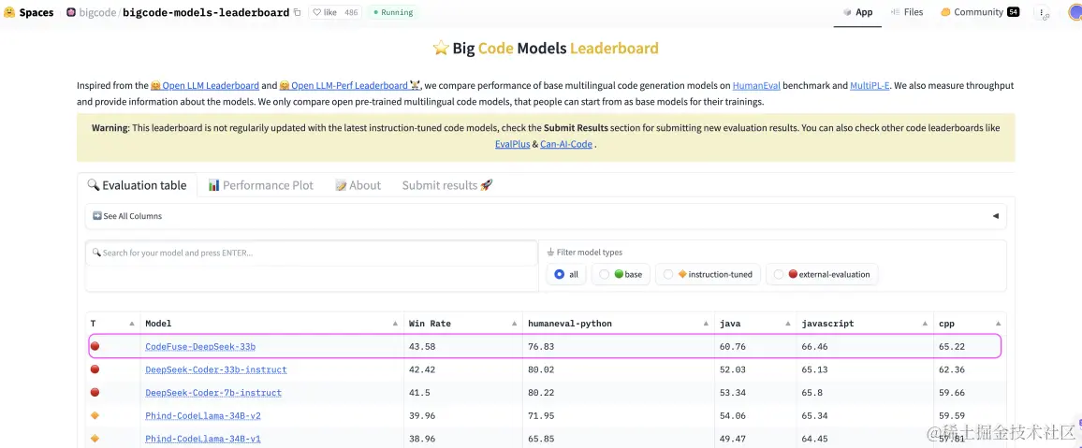Open the three-dots more options menu
Screen dimensions: 1082x448
[1043, 12]
